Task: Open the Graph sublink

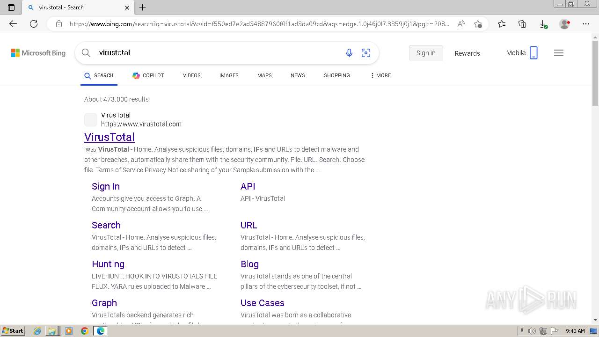Action: pos(104,303)
